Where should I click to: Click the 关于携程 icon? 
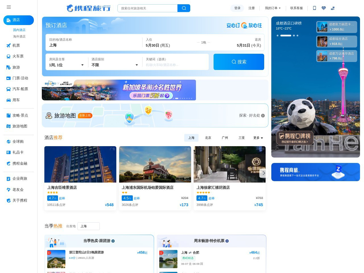pos(9,200)
